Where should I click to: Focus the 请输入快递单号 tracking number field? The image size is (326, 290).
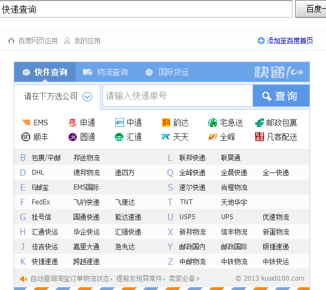[x=178, y=96]
